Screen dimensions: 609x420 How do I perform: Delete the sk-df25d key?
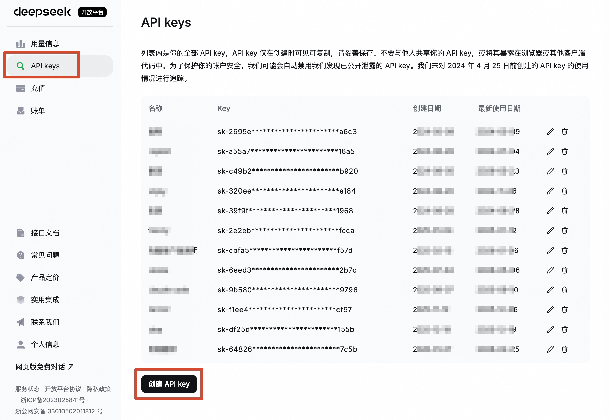point(564,329)
